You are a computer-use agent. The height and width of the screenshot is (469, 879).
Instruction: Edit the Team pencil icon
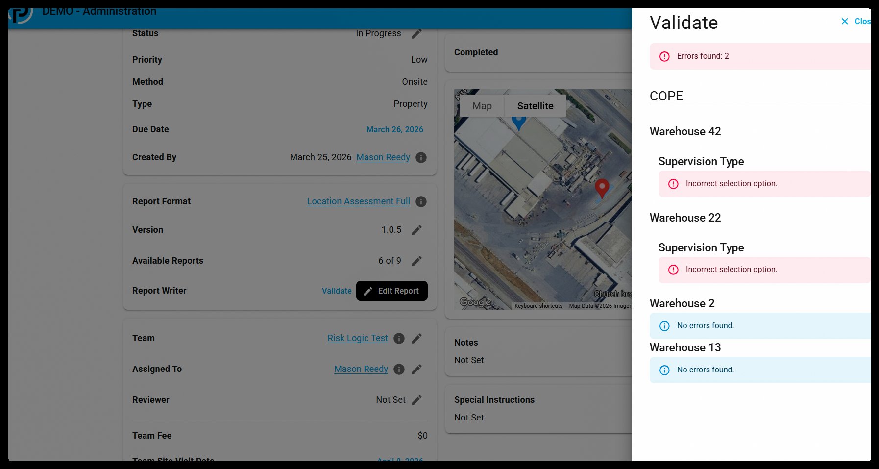(416, 338)
